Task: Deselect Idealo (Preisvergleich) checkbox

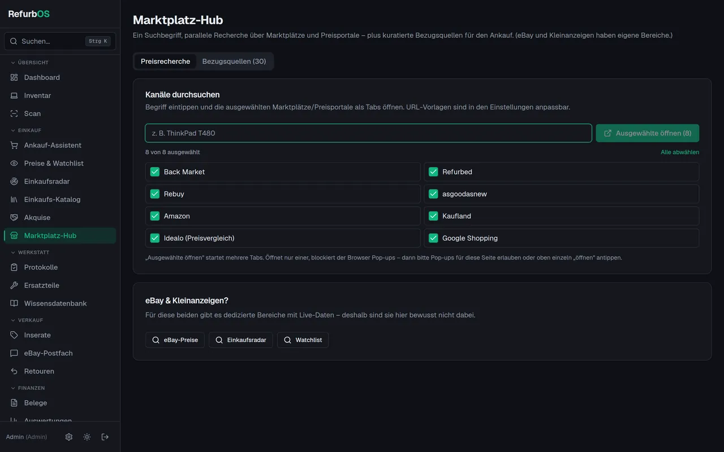Action: 155,238
